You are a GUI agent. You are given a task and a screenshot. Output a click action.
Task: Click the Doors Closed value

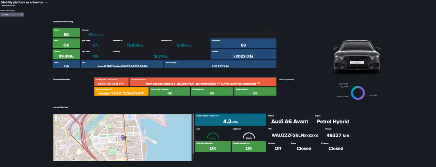(304, 148)
